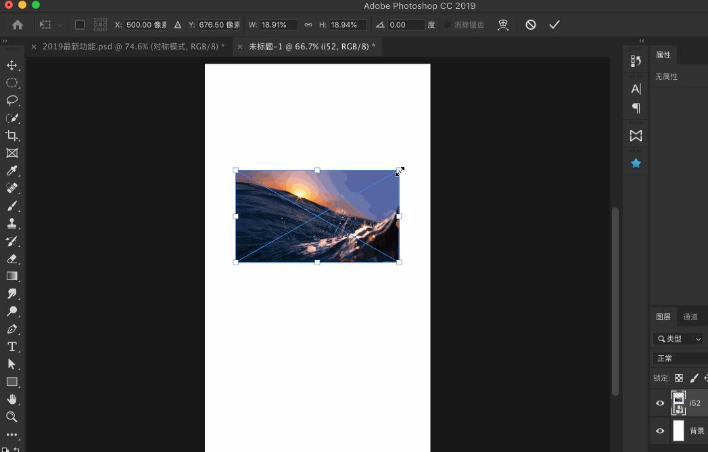
Task: Toggle aspect ratio link between W and H
Action: (x=308, y=24)
